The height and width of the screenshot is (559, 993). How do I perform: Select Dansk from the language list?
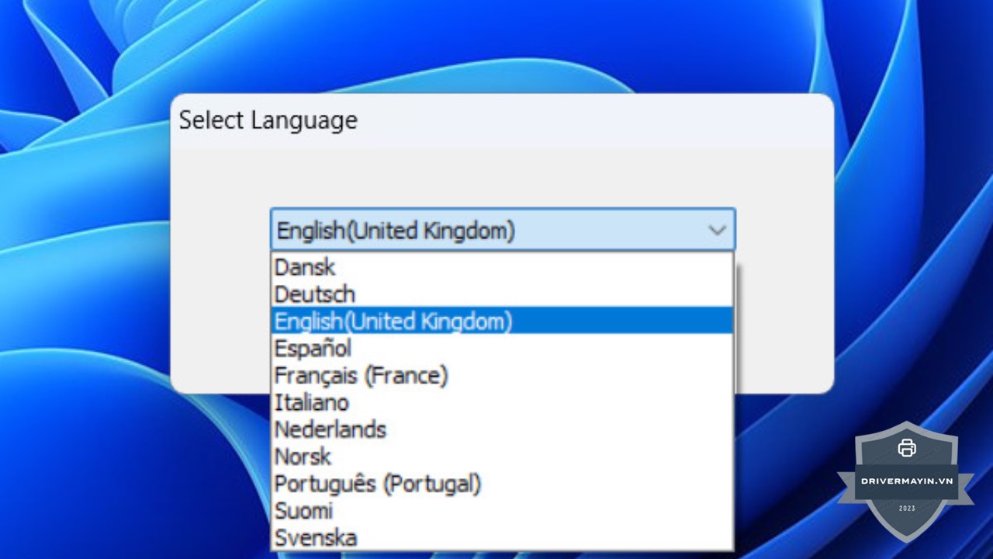pos(305,267)
